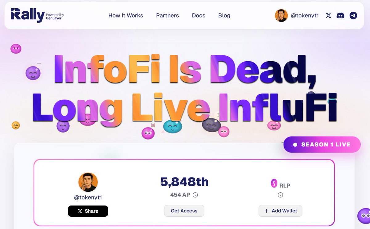Image resolution: width=370 pixels, height=229 pixels.
Task: Click the info icon beside 454 AP
Action: [x=195, y=195]
